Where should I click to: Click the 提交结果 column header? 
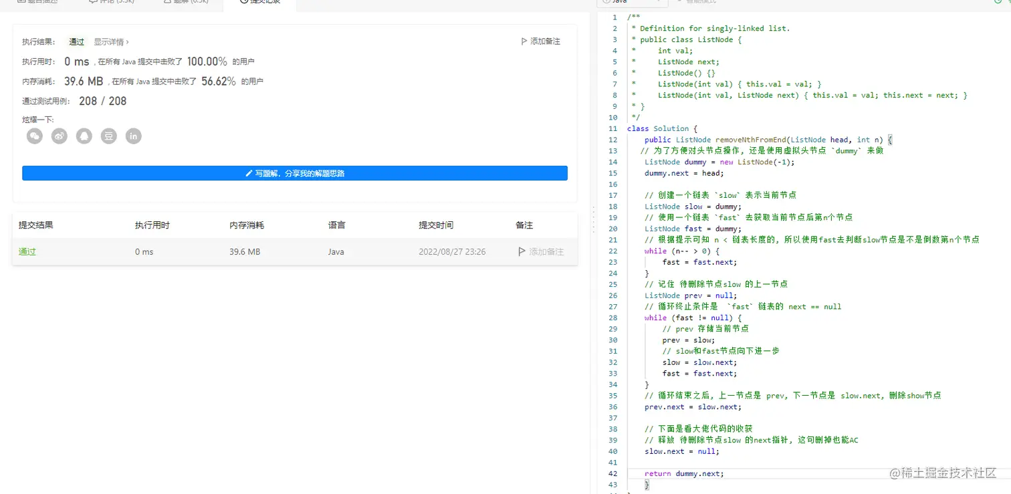click(36, 225)
